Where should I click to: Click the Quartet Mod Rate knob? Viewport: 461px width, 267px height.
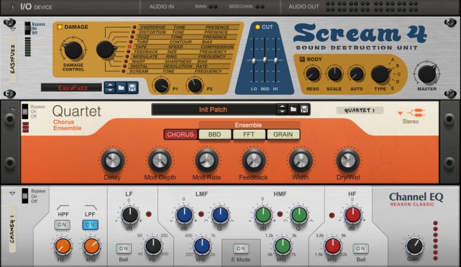pyautogui.click(x=207, y=161)
